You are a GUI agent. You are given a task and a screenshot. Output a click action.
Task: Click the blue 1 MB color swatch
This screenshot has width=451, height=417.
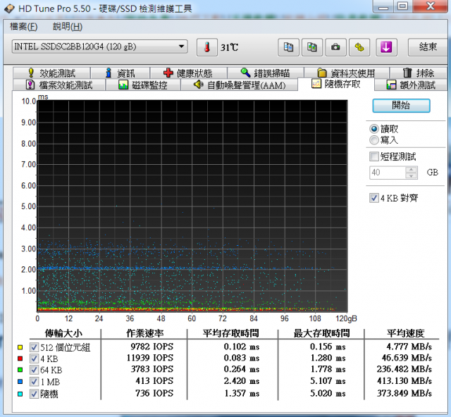(20, 382)
